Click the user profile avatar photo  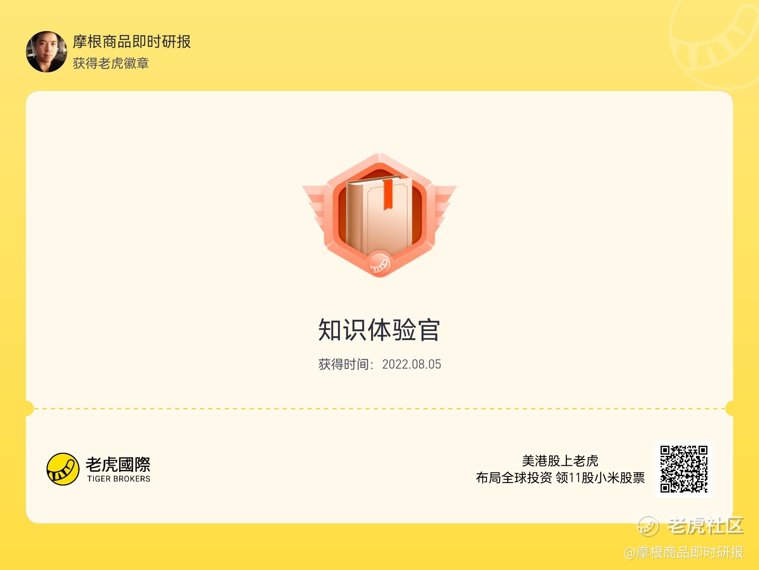(47, 52)
